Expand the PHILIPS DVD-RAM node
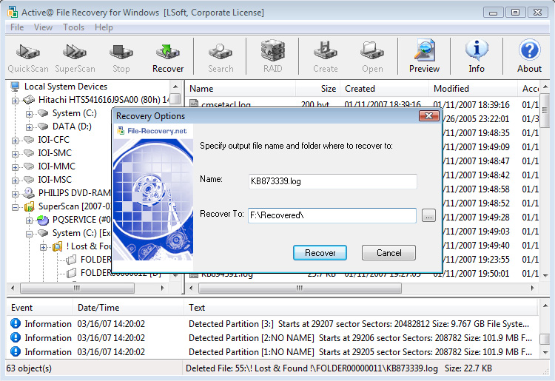The image size is (555, 381). coord(15,194)
